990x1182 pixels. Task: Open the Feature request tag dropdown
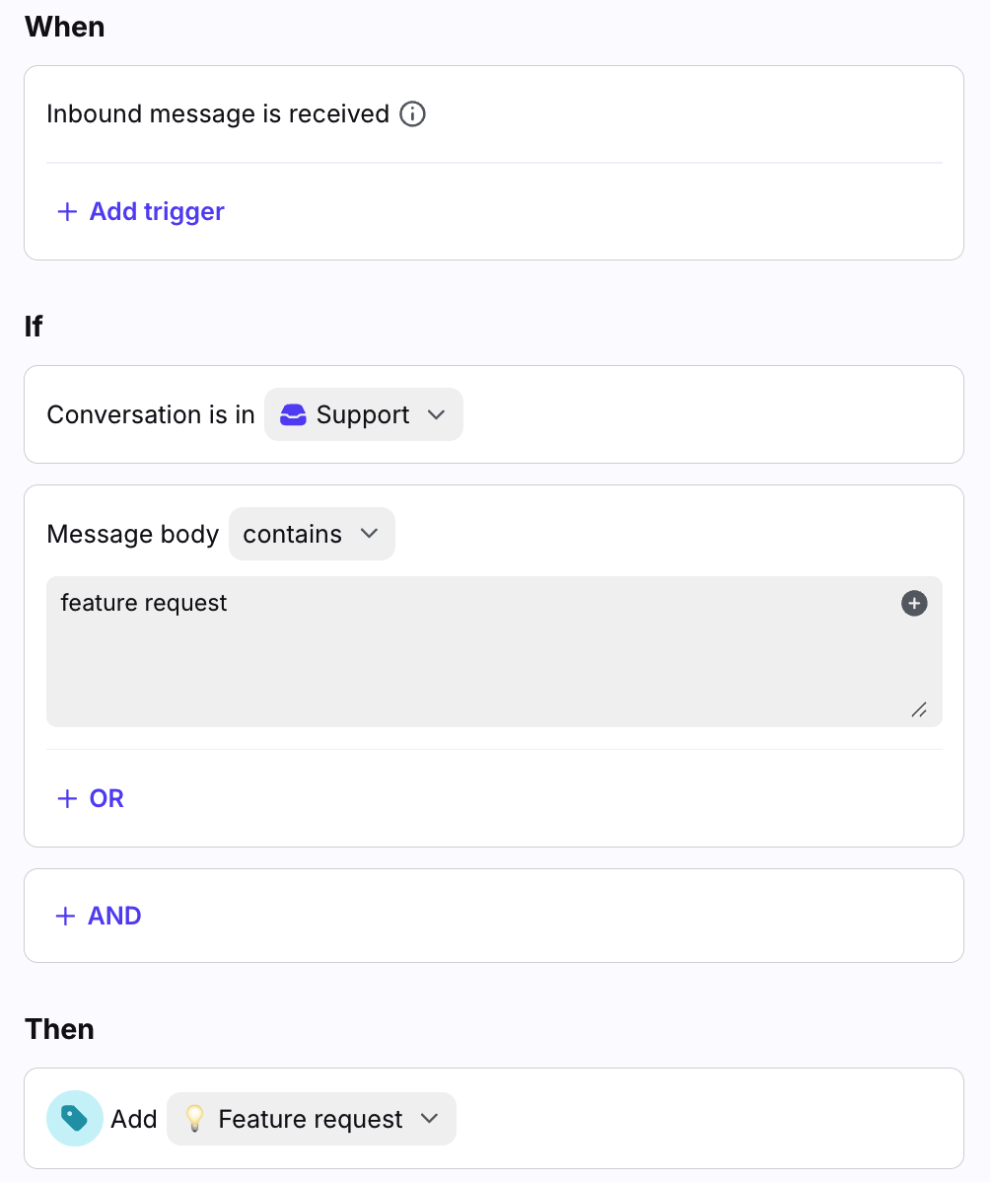coord(311,1119)
